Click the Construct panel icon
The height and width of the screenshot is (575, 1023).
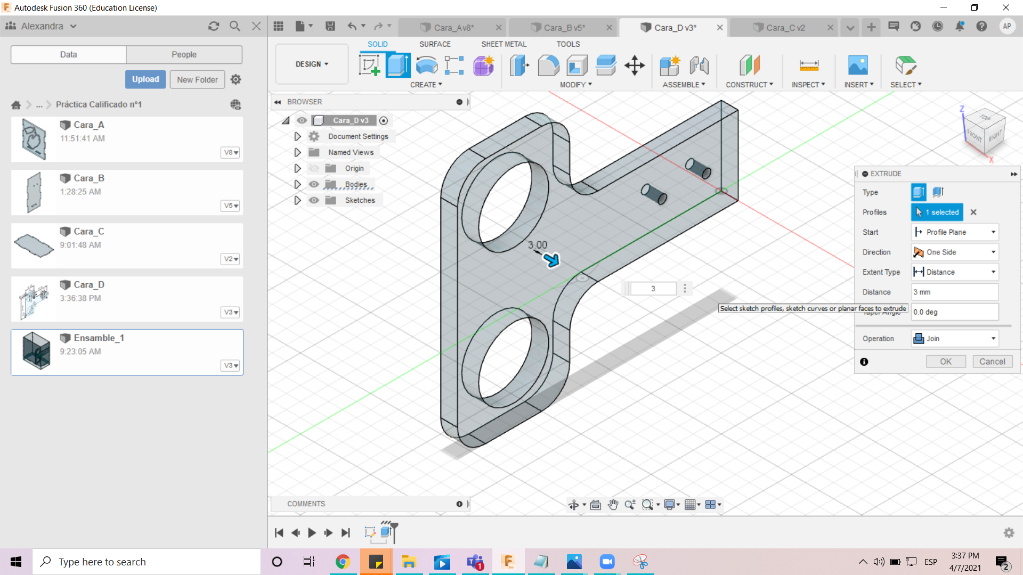(748, 64)
